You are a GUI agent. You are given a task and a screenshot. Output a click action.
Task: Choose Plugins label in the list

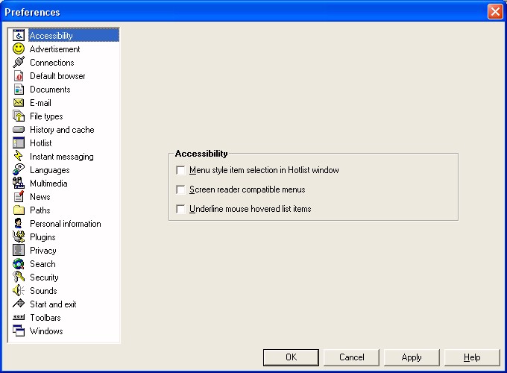click(x=42, y=237)
